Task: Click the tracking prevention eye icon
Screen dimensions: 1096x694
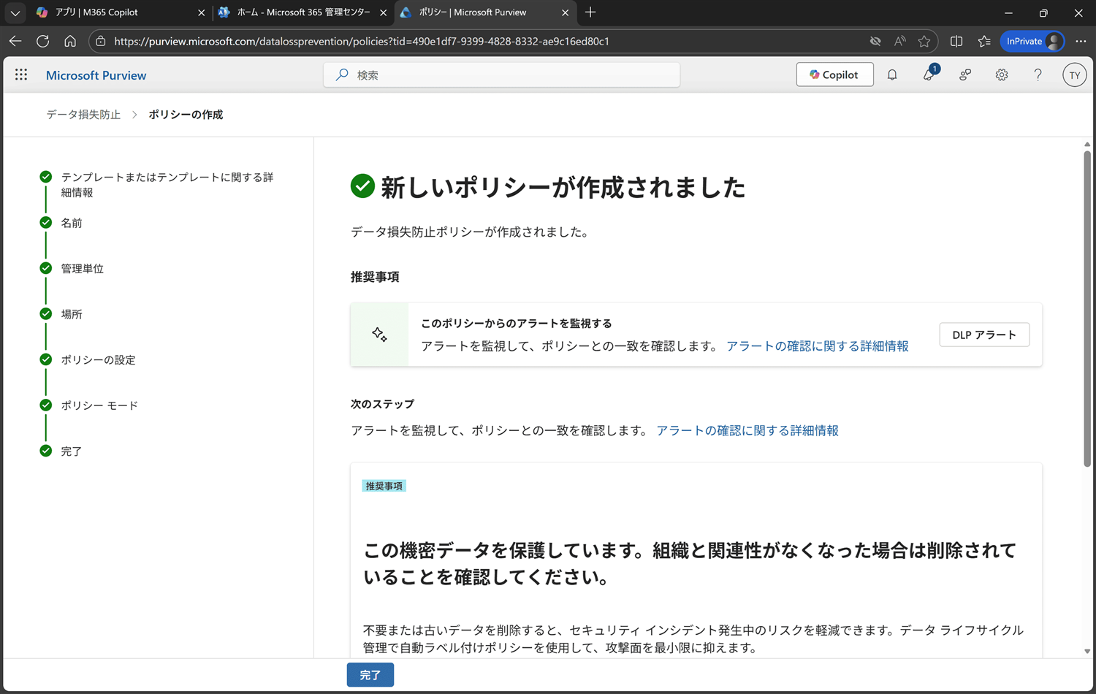Action: coord(875,41)
